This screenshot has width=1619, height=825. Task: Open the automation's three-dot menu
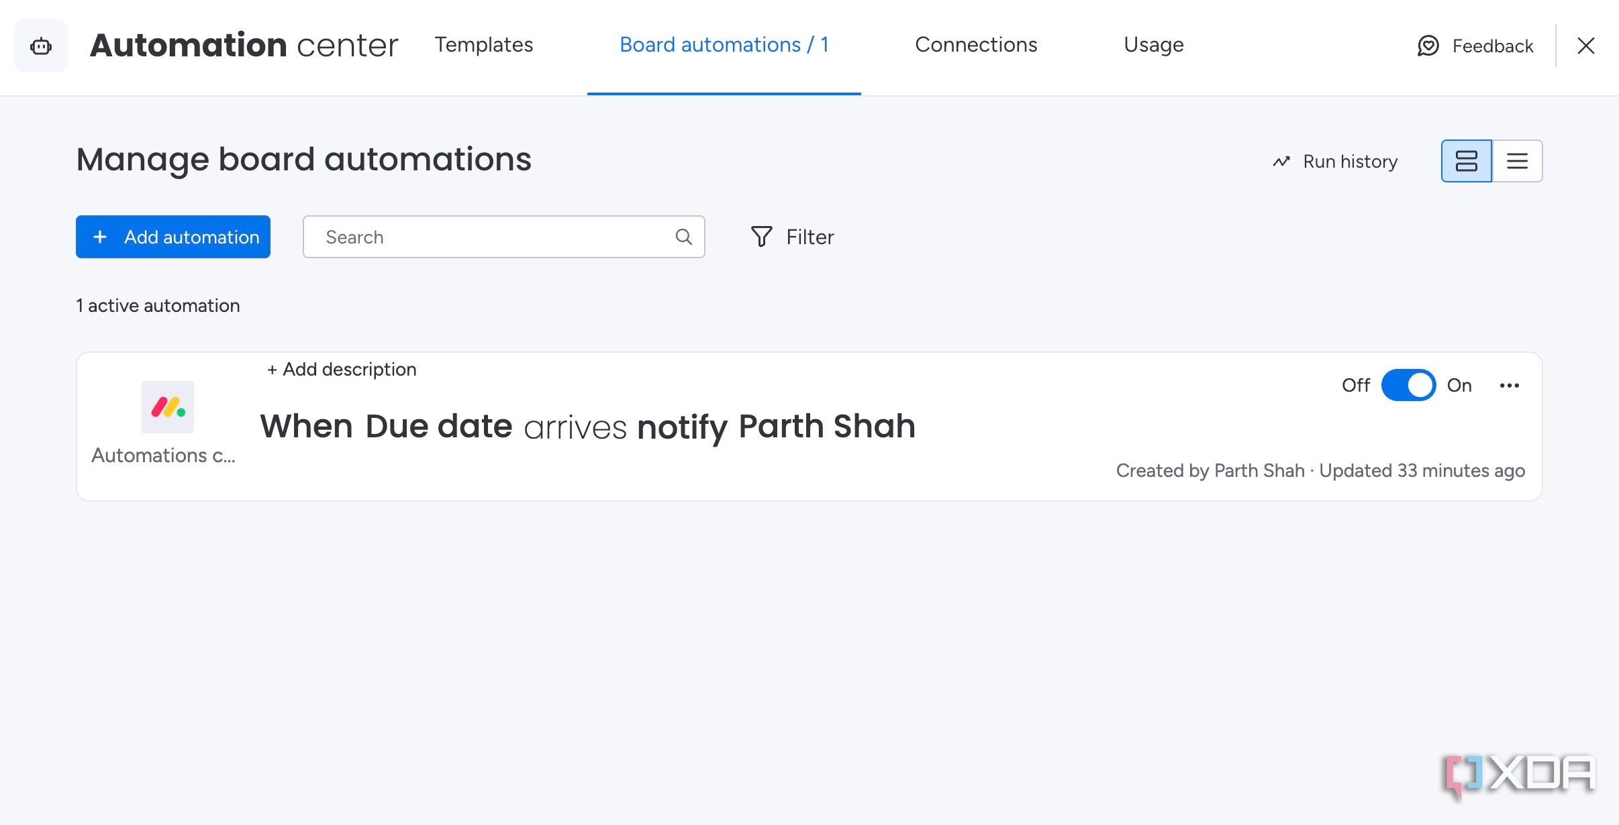point(1510,385)
